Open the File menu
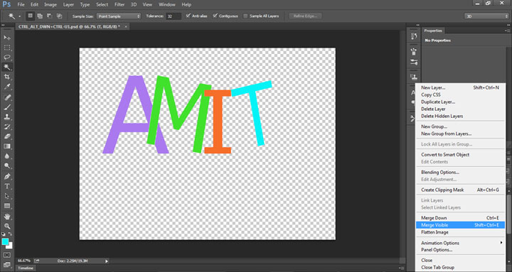The width and height of the screenshot is (512, 272). click(x=21, y=4)
